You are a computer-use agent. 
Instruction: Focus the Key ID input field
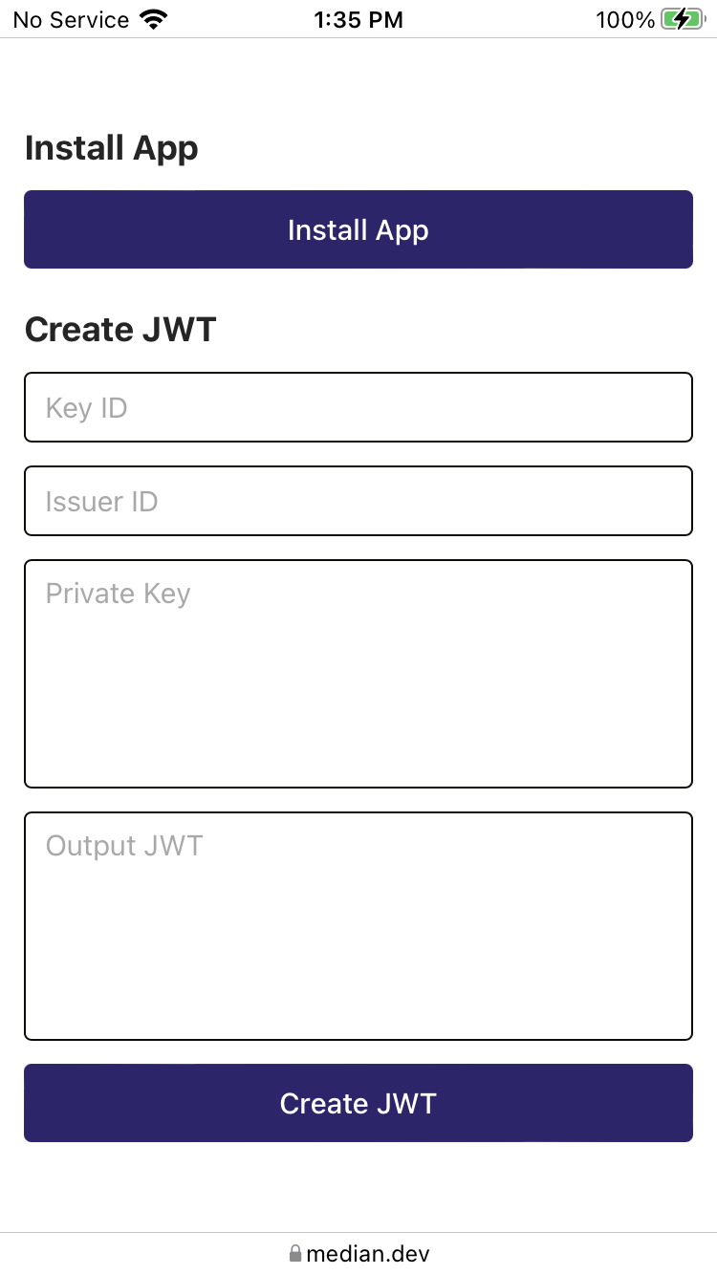358,407
